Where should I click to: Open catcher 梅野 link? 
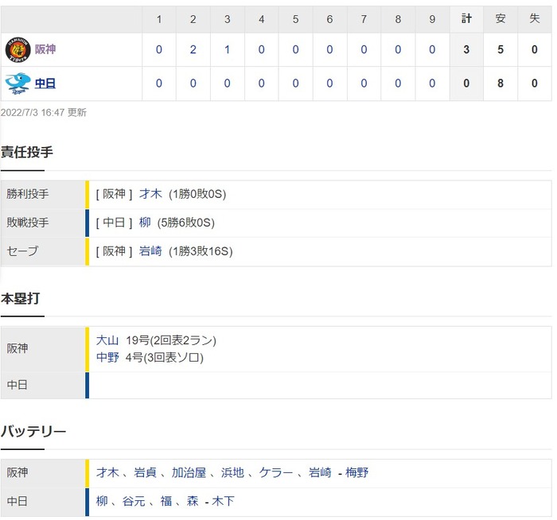pyautogui.click(x=356, y=472)
